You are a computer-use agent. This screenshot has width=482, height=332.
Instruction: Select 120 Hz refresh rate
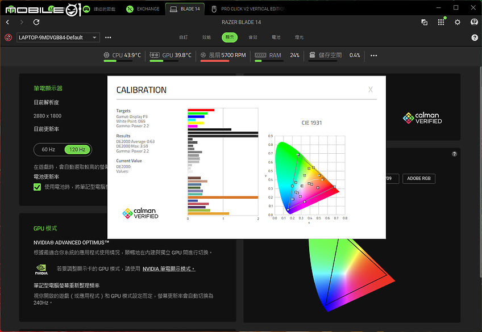(x=77, y=149)
